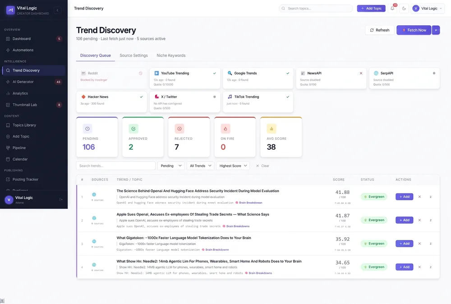Click the logout icon beside Vital Logic
451x304 pixels.
pos(61,200)
